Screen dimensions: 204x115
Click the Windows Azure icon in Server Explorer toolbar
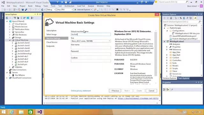[28, 18]
